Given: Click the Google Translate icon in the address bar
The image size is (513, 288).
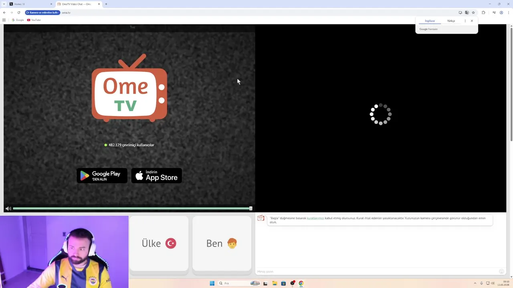Looking at the screenshot, I should (467, 12).
